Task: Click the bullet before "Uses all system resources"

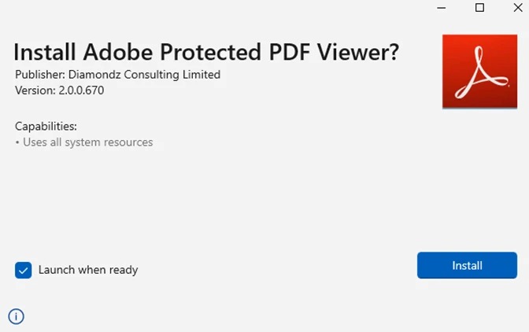Action: [17, 143]
